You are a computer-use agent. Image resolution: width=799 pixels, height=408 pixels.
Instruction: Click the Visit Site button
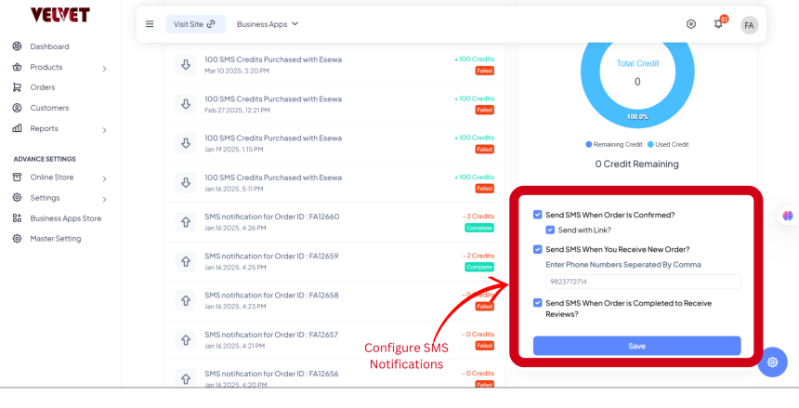point(195,24)
